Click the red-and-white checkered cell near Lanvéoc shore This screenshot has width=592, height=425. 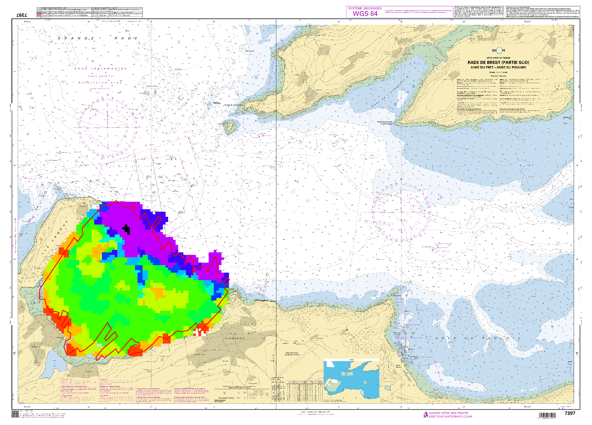click(x=199, y=332)
